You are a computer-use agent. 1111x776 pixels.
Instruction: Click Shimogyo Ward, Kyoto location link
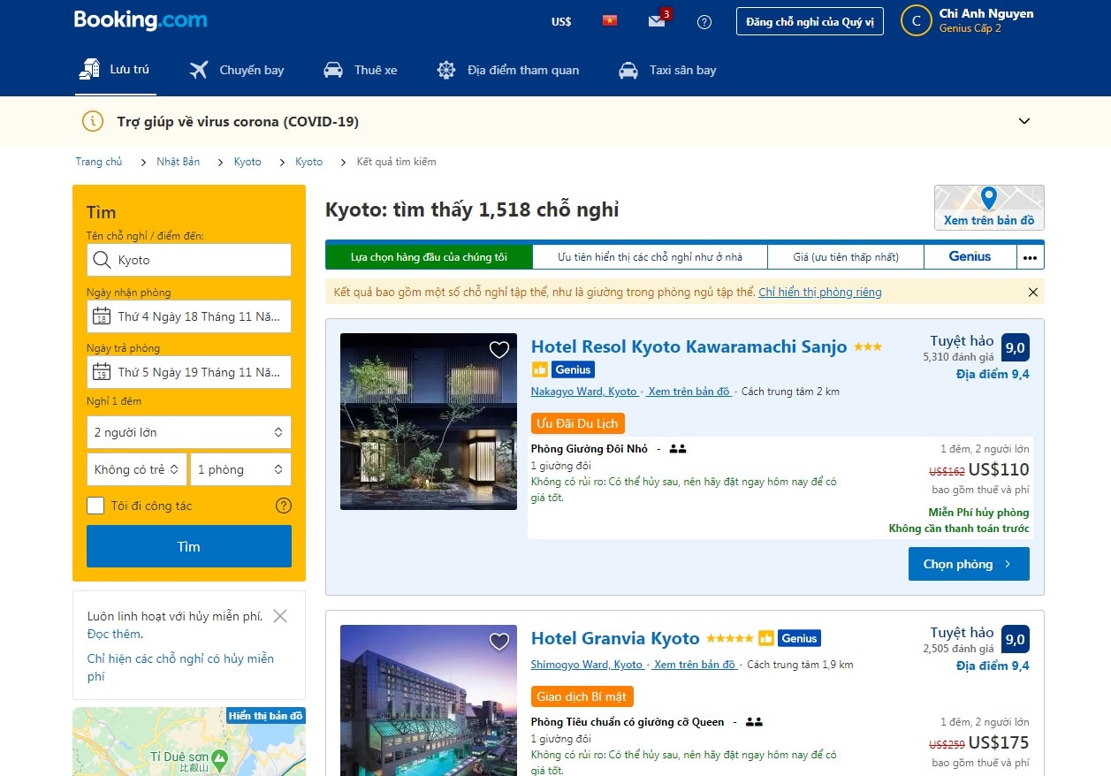coord(587,665)
